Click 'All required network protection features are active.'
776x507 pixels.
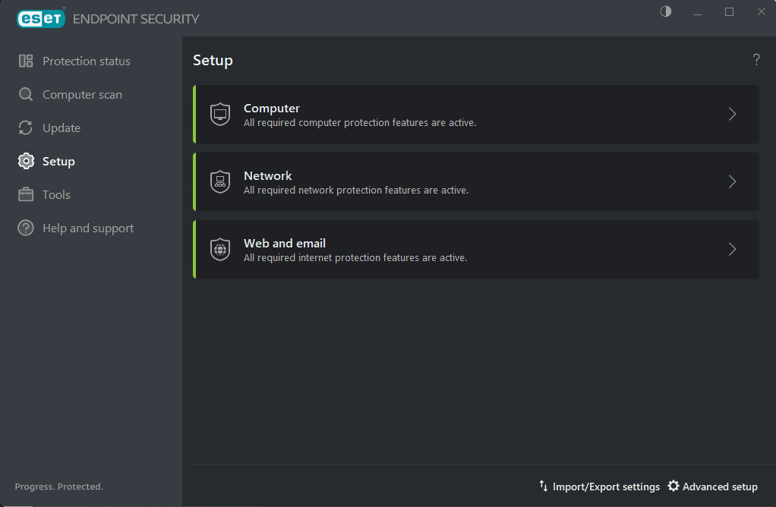pos(356,190)
